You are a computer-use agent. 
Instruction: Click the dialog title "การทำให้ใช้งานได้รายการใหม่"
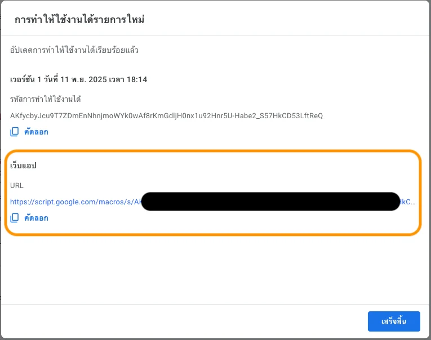point(80,20)
